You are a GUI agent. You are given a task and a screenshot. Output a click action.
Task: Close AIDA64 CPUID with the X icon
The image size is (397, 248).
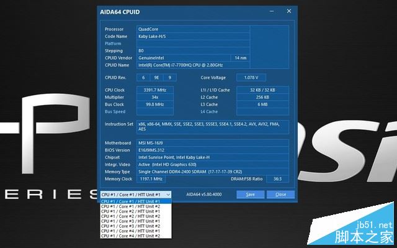pos(289,11)
